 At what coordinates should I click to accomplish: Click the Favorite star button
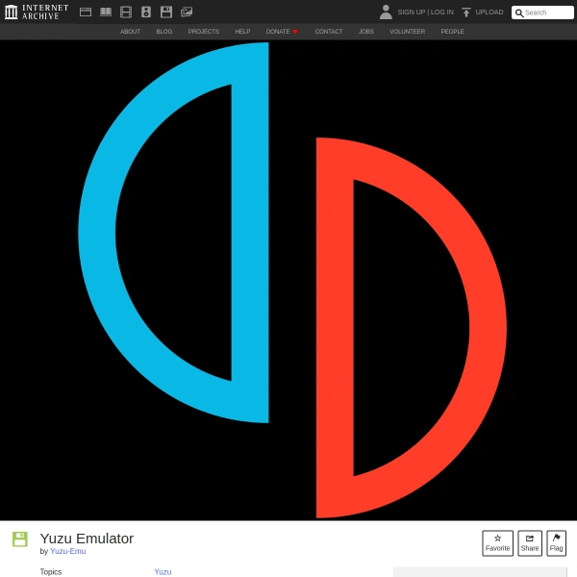(497, 543)
